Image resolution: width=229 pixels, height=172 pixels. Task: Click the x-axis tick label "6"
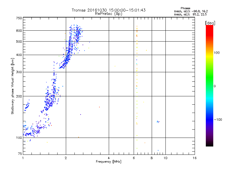click(134, 158)
